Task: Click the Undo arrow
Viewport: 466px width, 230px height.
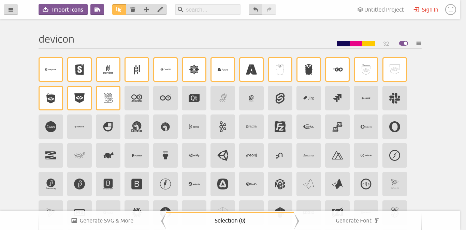Action: click(256, 10)
